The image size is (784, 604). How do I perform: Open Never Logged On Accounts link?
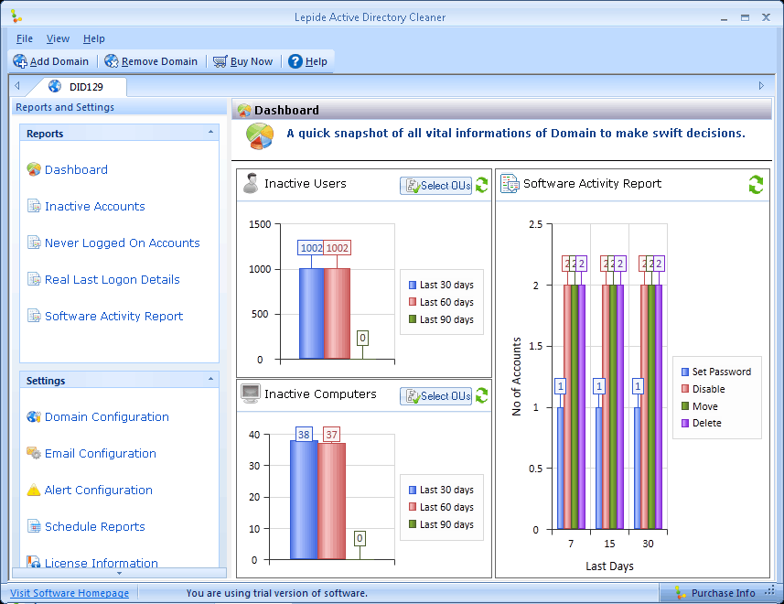tap(122, 243)
